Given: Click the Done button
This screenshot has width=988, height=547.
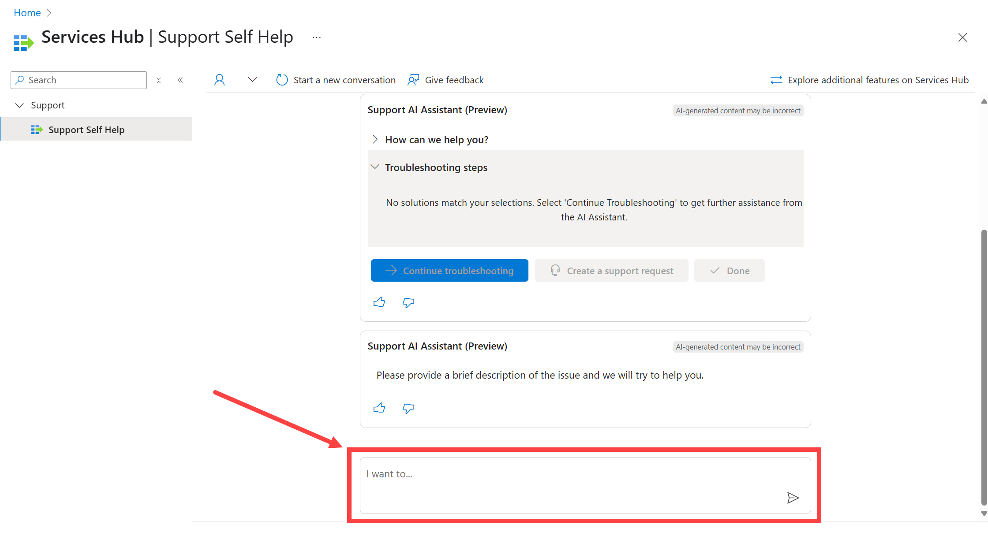Looking at the screenshot, I should click(730, 270).
